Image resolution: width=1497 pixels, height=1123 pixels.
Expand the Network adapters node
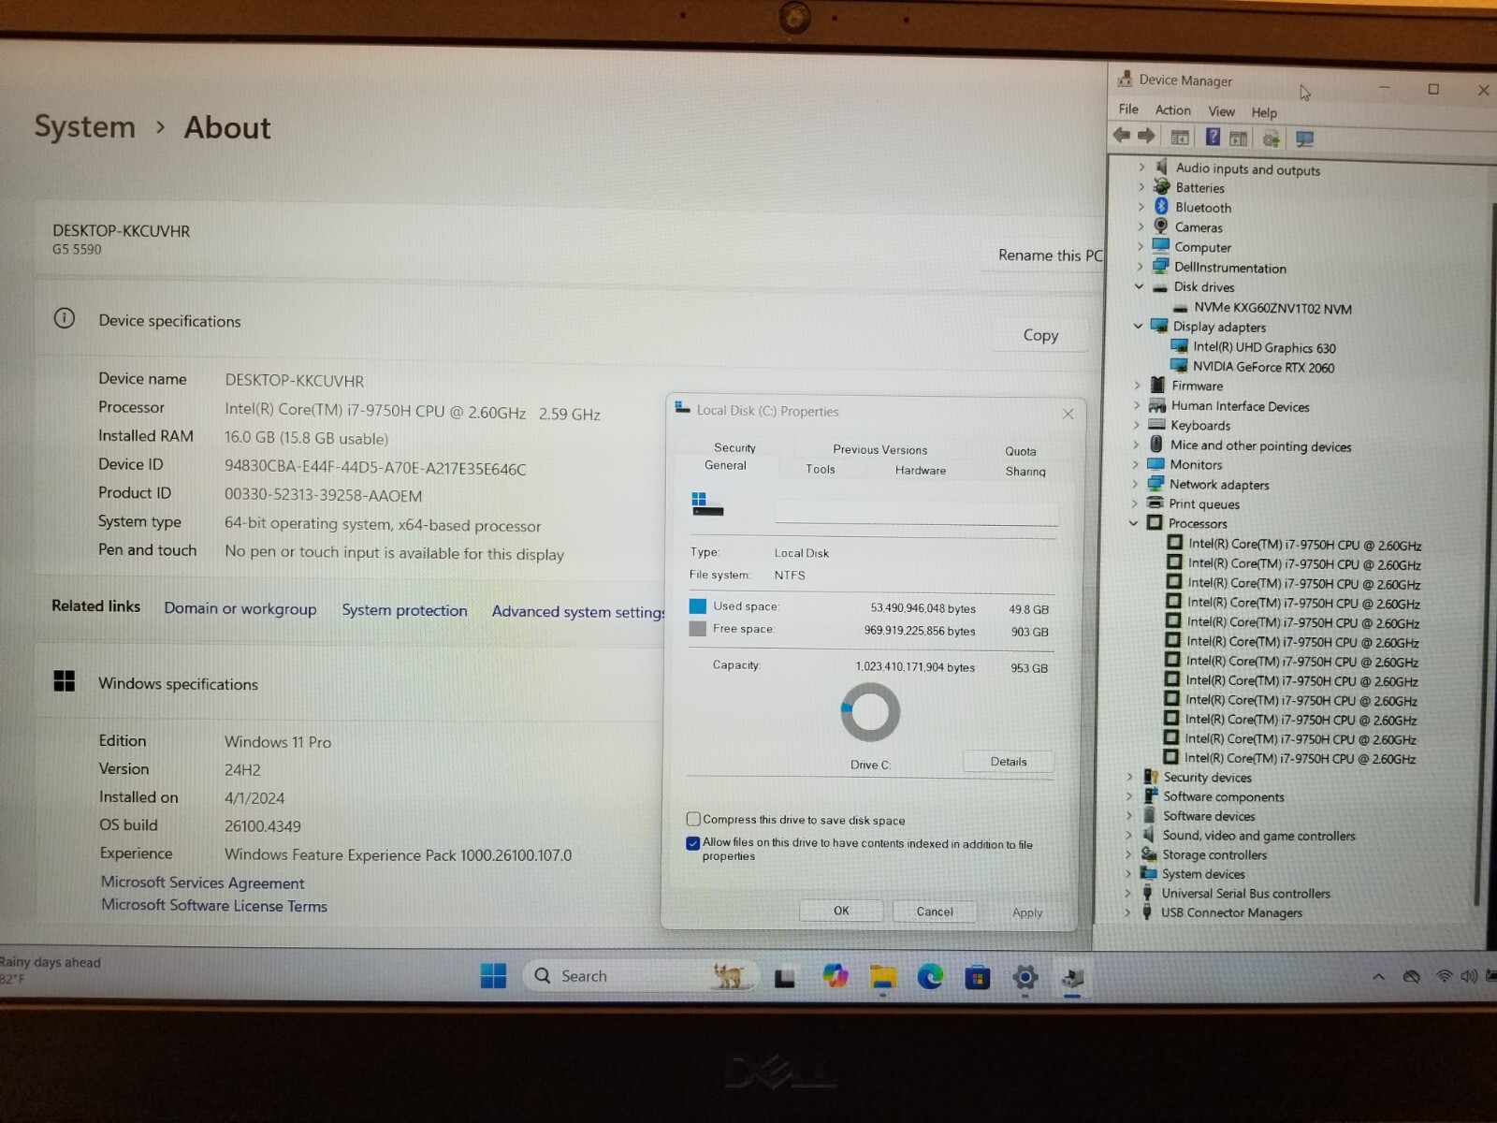point(1136,484)
